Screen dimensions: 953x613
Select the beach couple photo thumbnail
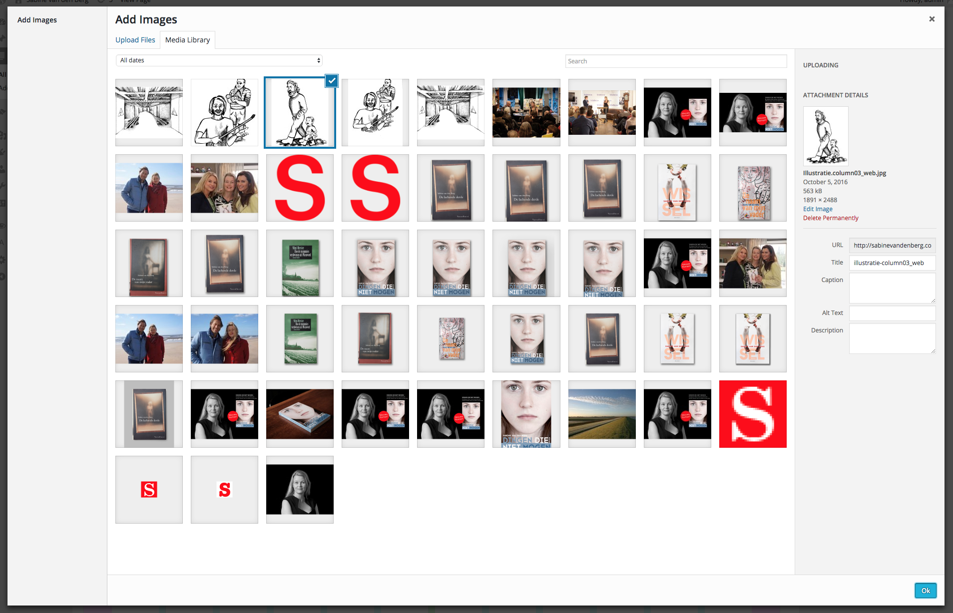[148, 188]
